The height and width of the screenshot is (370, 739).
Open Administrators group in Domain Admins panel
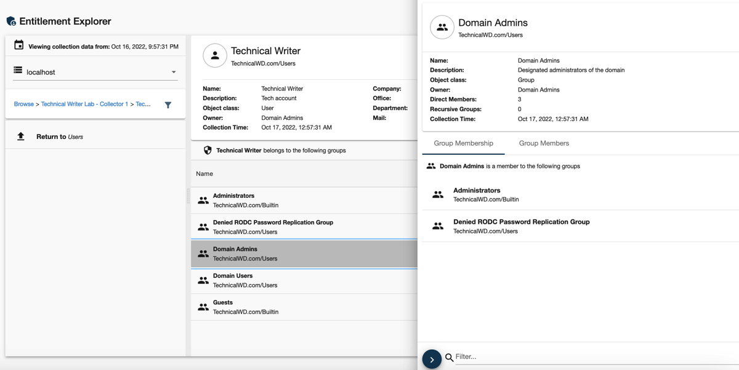(x=477, y=194)
